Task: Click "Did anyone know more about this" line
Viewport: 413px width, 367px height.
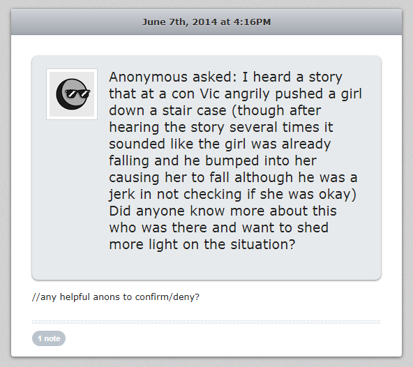Action: pos(223,211)
